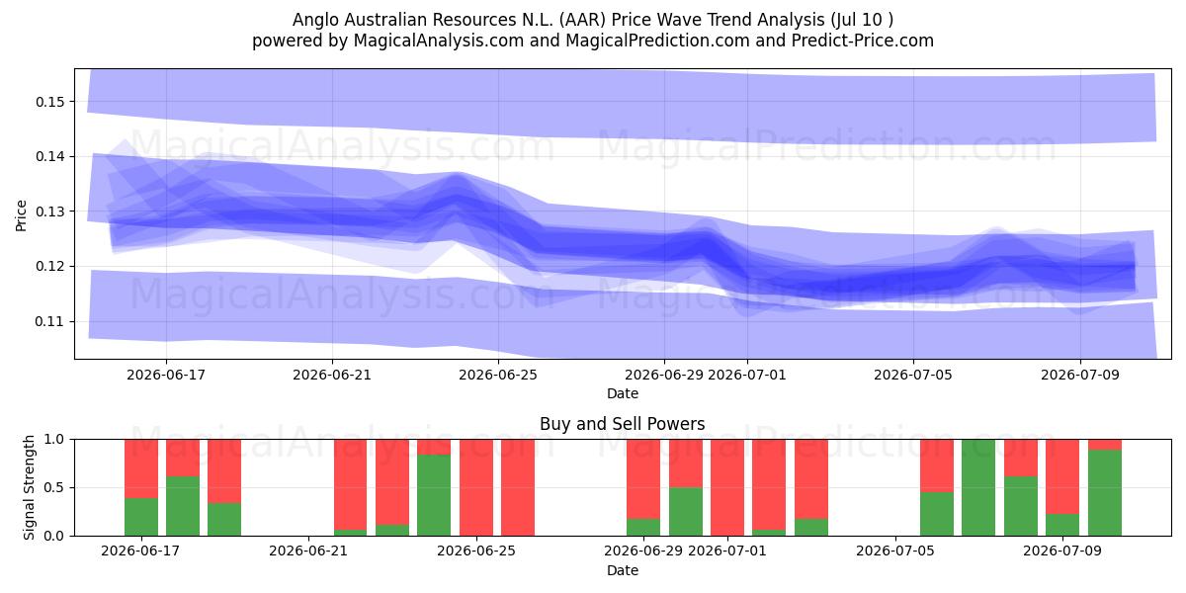Select the last bar's large green segment, right of 2026-07-09
This screenshot has width=1186, height=593.
coord(1105,492)
